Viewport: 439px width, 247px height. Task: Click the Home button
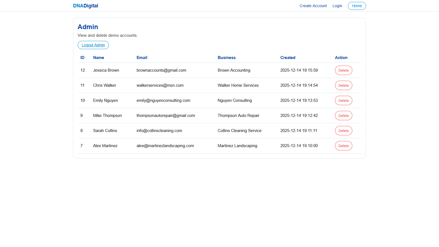(357, 6)
